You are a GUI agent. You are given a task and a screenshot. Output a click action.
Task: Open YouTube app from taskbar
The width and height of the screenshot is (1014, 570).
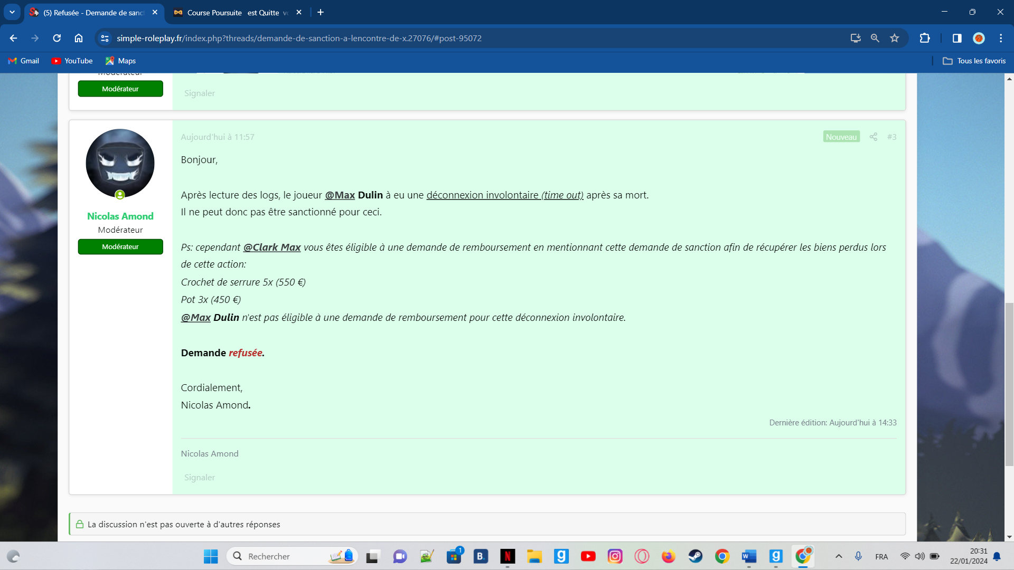(588, 556)
